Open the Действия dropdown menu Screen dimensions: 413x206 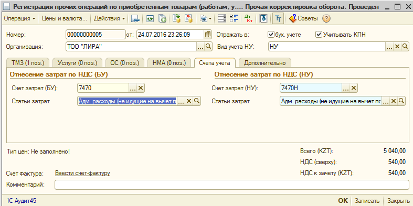pos(109,19)
